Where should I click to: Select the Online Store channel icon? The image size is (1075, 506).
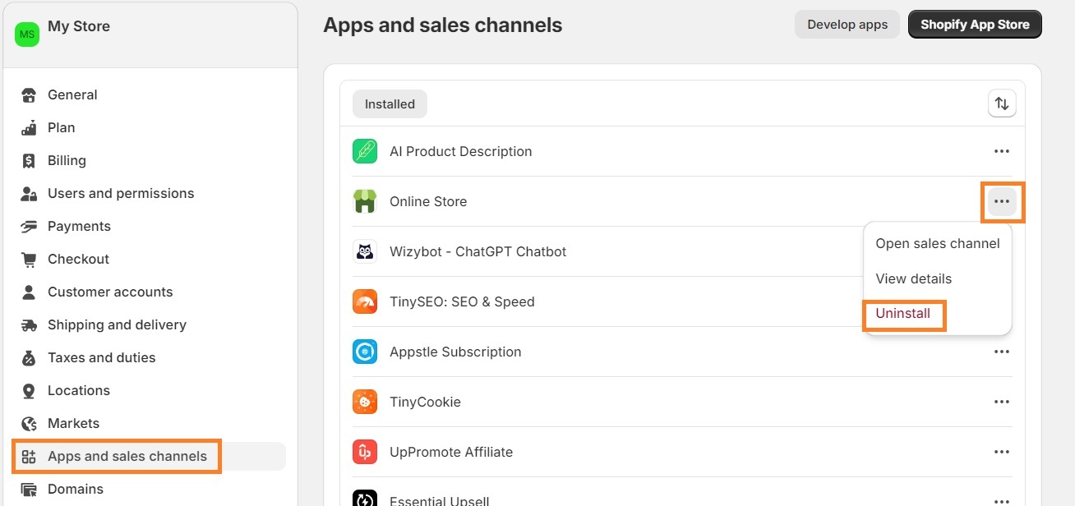tap(364, 201)
